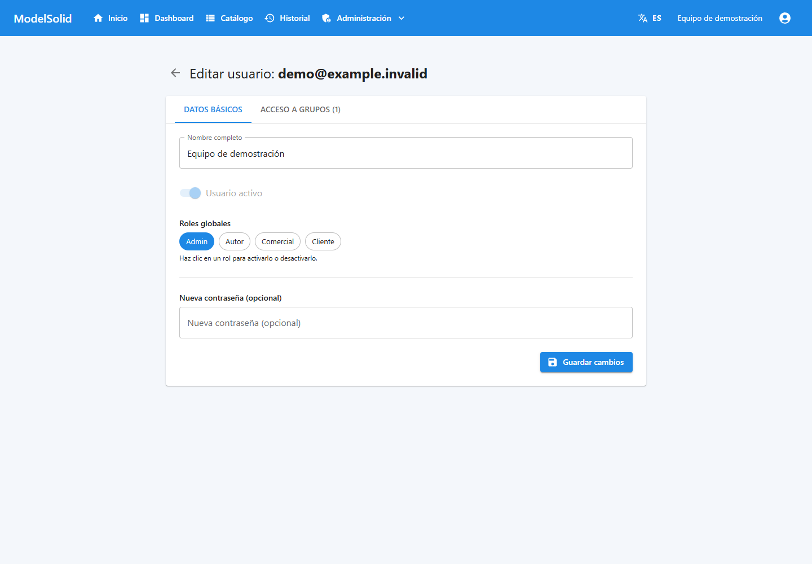
Task: Click the Inicio home icon
Action: click(98, 18)
